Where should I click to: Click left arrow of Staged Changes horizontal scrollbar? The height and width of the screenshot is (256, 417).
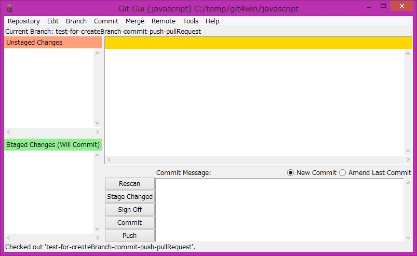coord(8,237)
